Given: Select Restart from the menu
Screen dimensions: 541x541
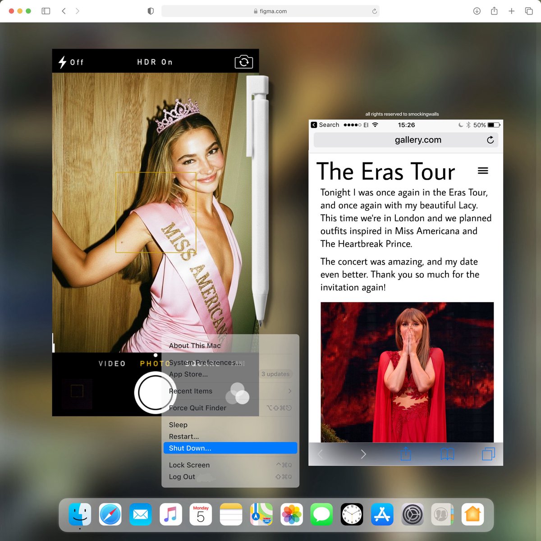Looking at the screenshot, I should (230, 436).
